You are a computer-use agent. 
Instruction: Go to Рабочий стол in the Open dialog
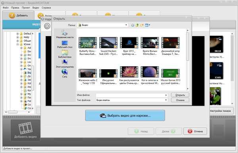pos(65,45)
